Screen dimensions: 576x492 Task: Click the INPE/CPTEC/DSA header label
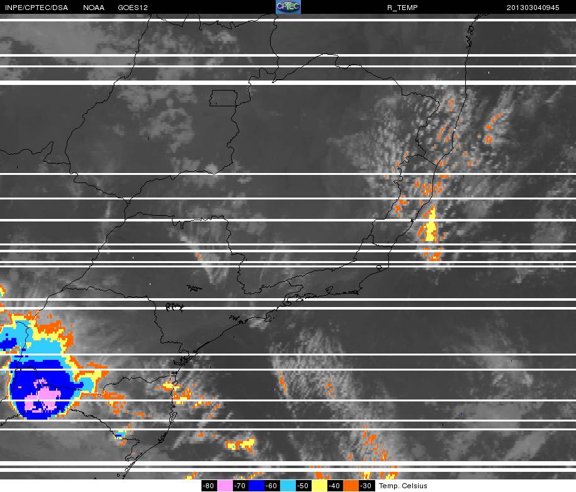pos(36,8)
